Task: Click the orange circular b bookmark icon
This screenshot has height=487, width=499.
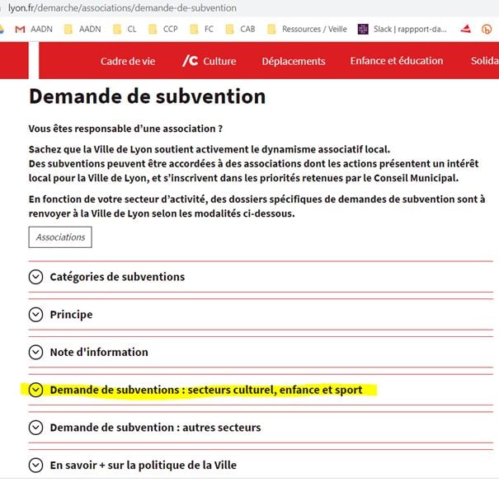Action: pyautogui.click(x=487, y=29)
